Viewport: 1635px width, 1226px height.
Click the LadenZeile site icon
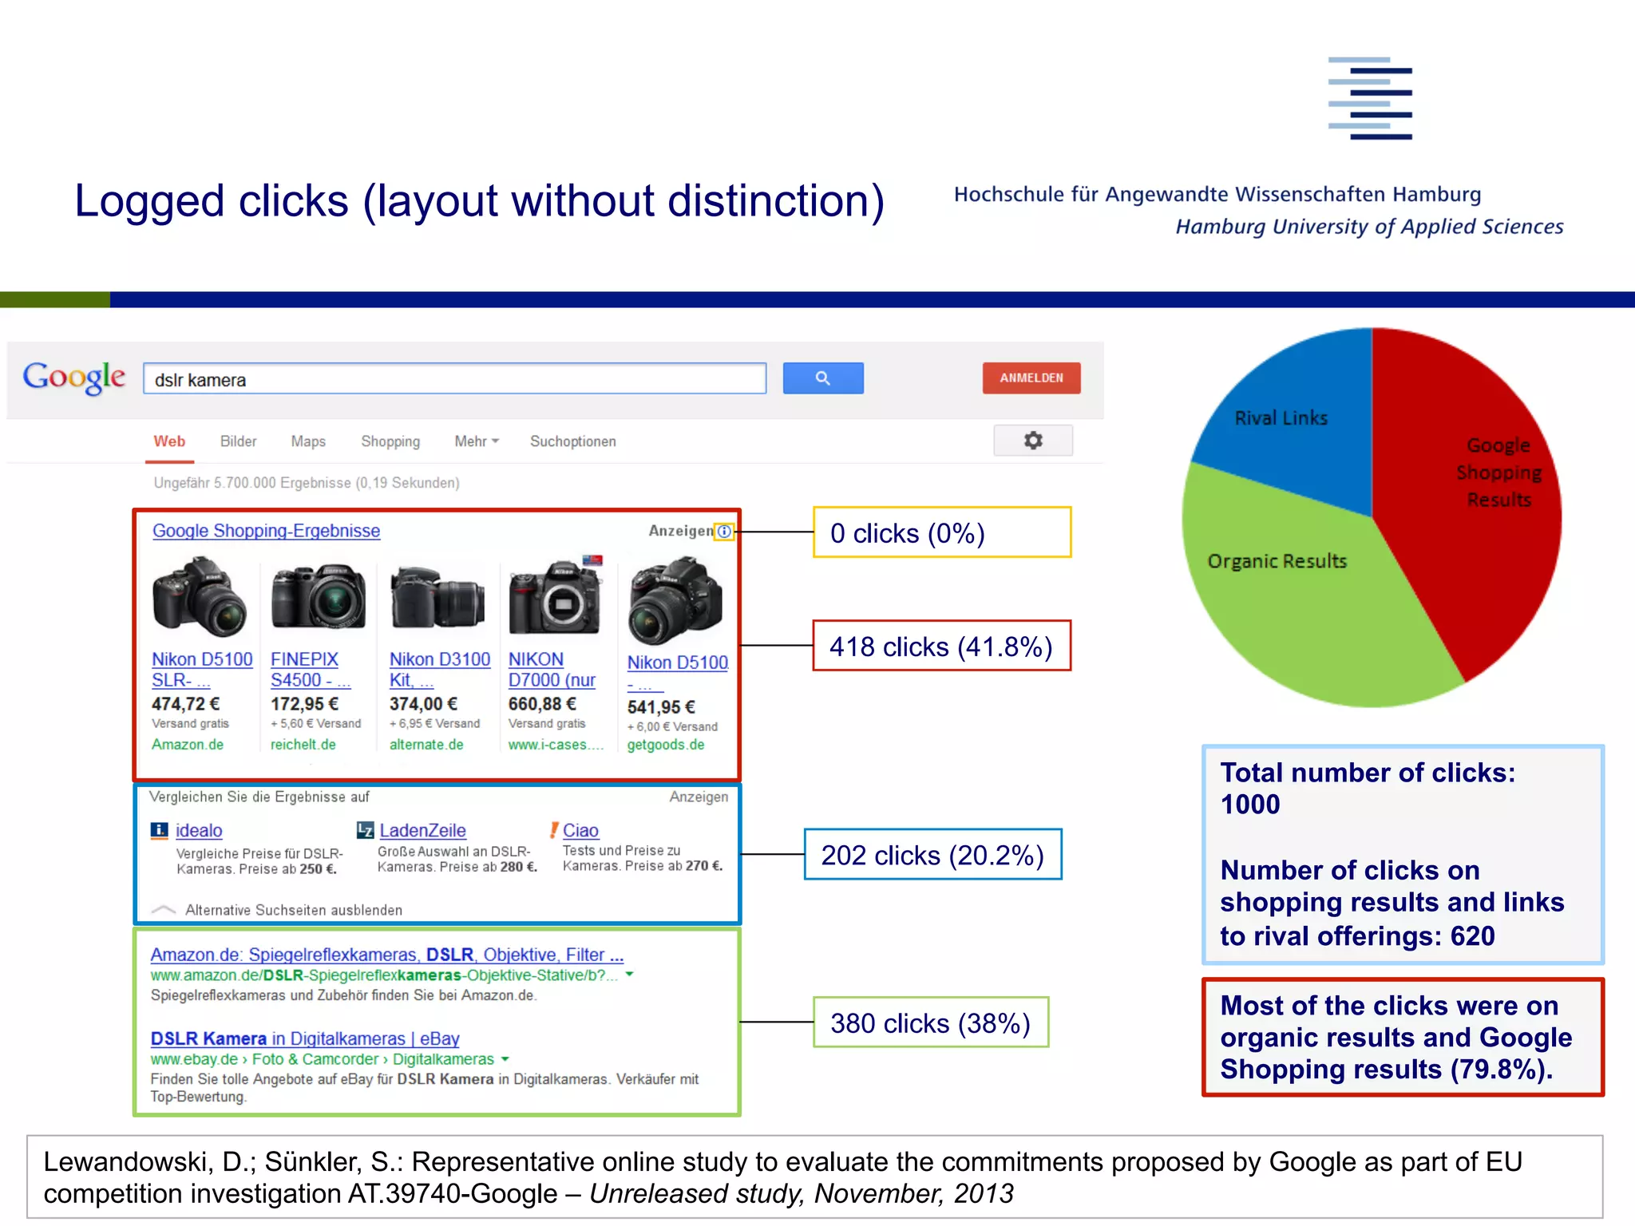click(365, 831)
